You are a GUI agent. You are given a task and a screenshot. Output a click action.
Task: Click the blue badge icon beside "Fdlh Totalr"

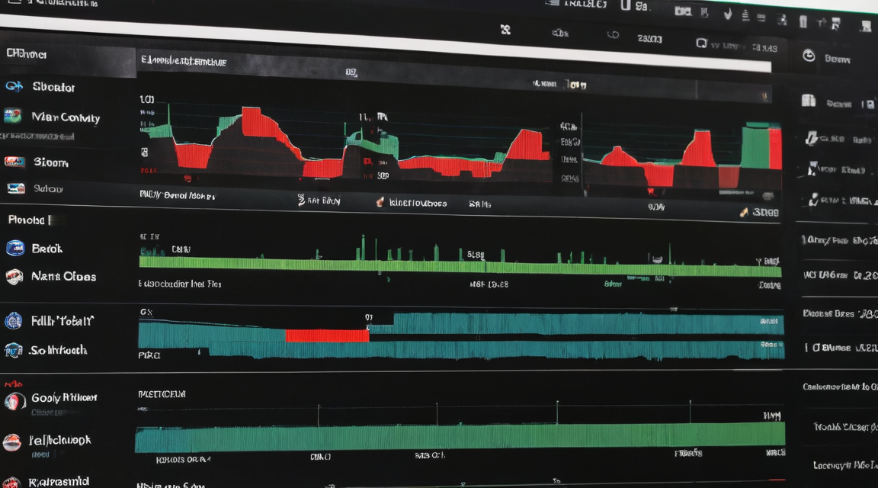(13, 320)
